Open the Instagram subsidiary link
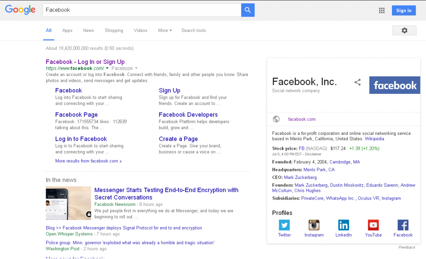The height and width of the screenshot is (259, 426). point(391,198)
